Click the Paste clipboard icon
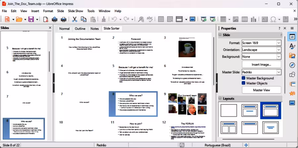Screen dimensions: 298x148 [93, 19]
